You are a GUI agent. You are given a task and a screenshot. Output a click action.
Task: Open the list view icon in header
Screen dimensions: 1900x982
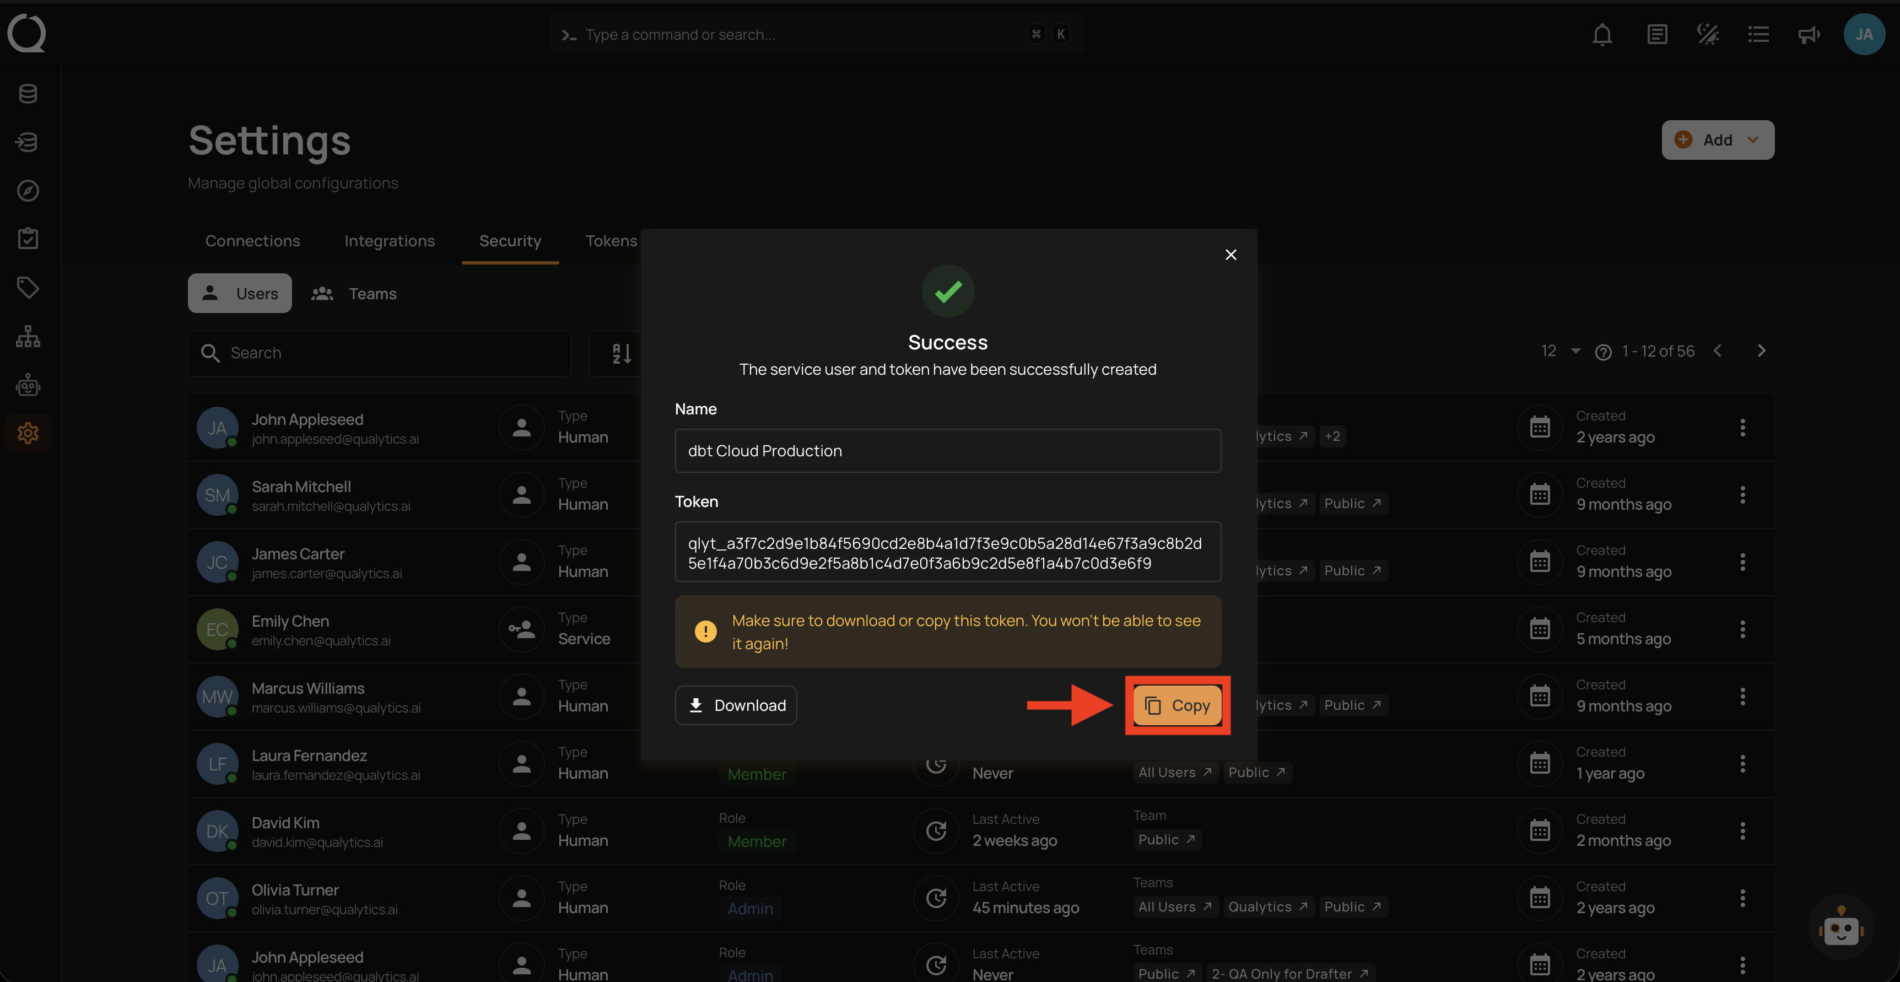[1758, 35]
